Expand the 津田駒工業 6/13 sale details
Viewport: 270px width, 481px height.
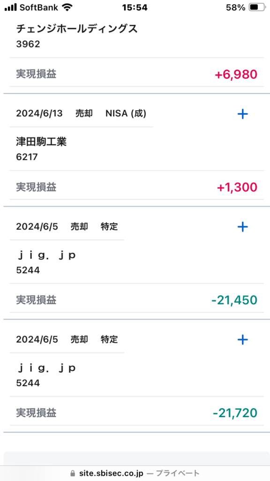(242, 114)
